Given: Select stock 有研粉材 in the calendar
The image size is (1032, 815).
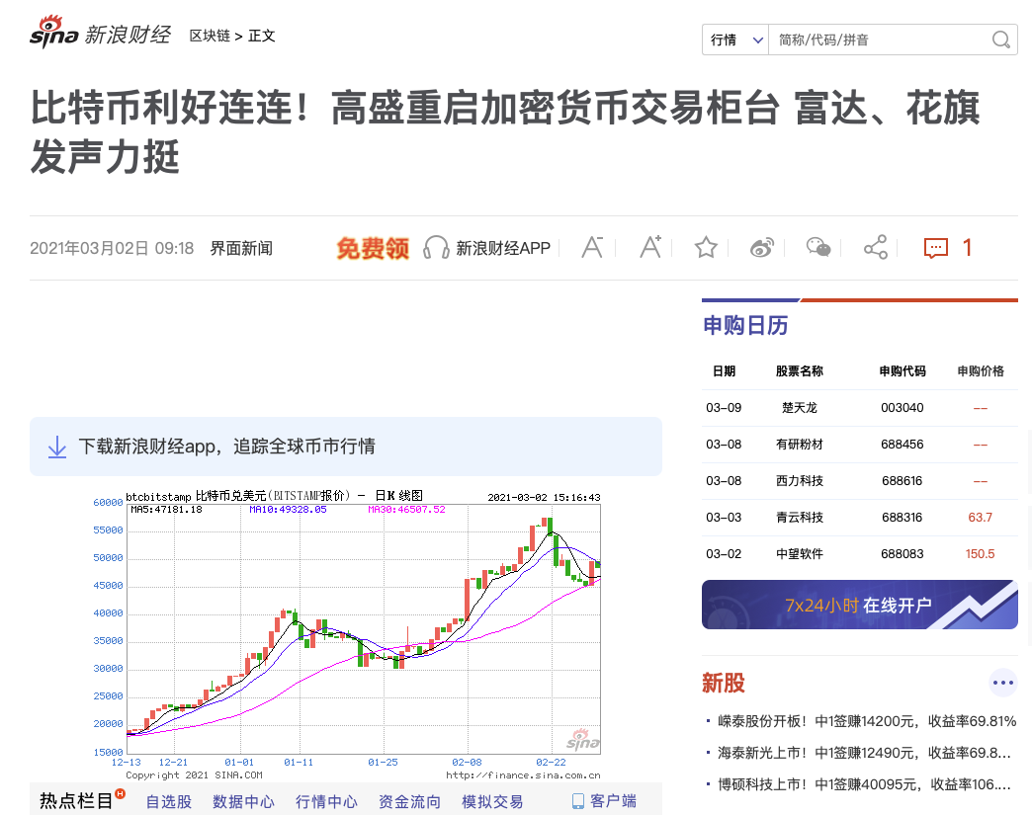Looking at the screenshot, I should pyautogui.click(x=799, y=445).
